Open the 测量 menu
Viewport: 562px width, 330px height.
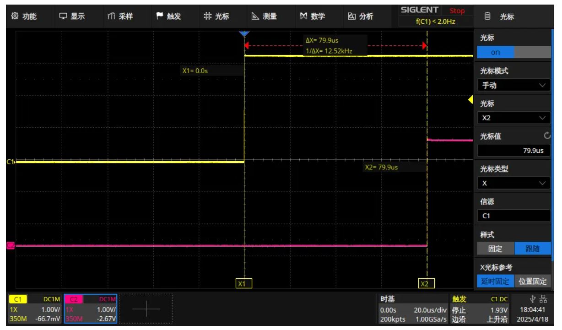[265, 16]
